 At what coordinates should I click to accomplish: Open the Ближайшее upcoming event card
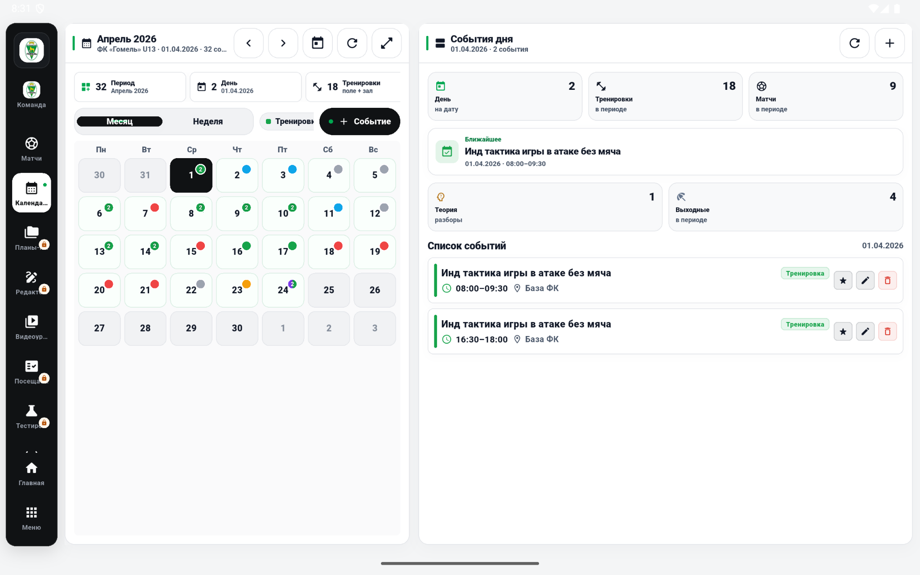pyautogui.click(x=665, y=152)
